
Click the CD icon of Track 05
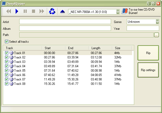pos(11,71)
